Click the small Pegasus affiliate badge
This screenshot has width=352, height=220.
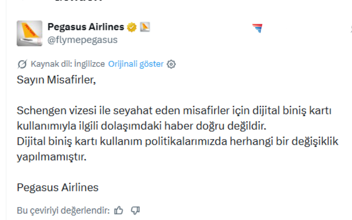[x=145, y=27]
